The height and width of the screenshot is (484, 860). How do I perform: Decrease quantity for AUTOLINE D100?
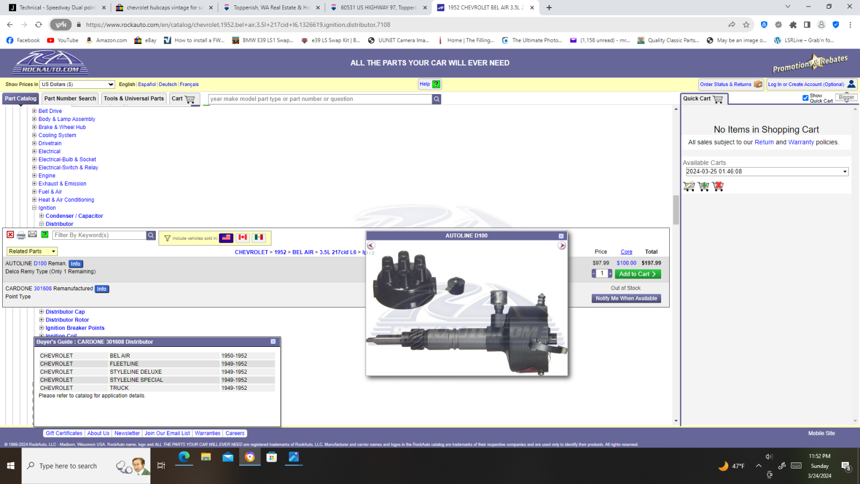[594, 274]
